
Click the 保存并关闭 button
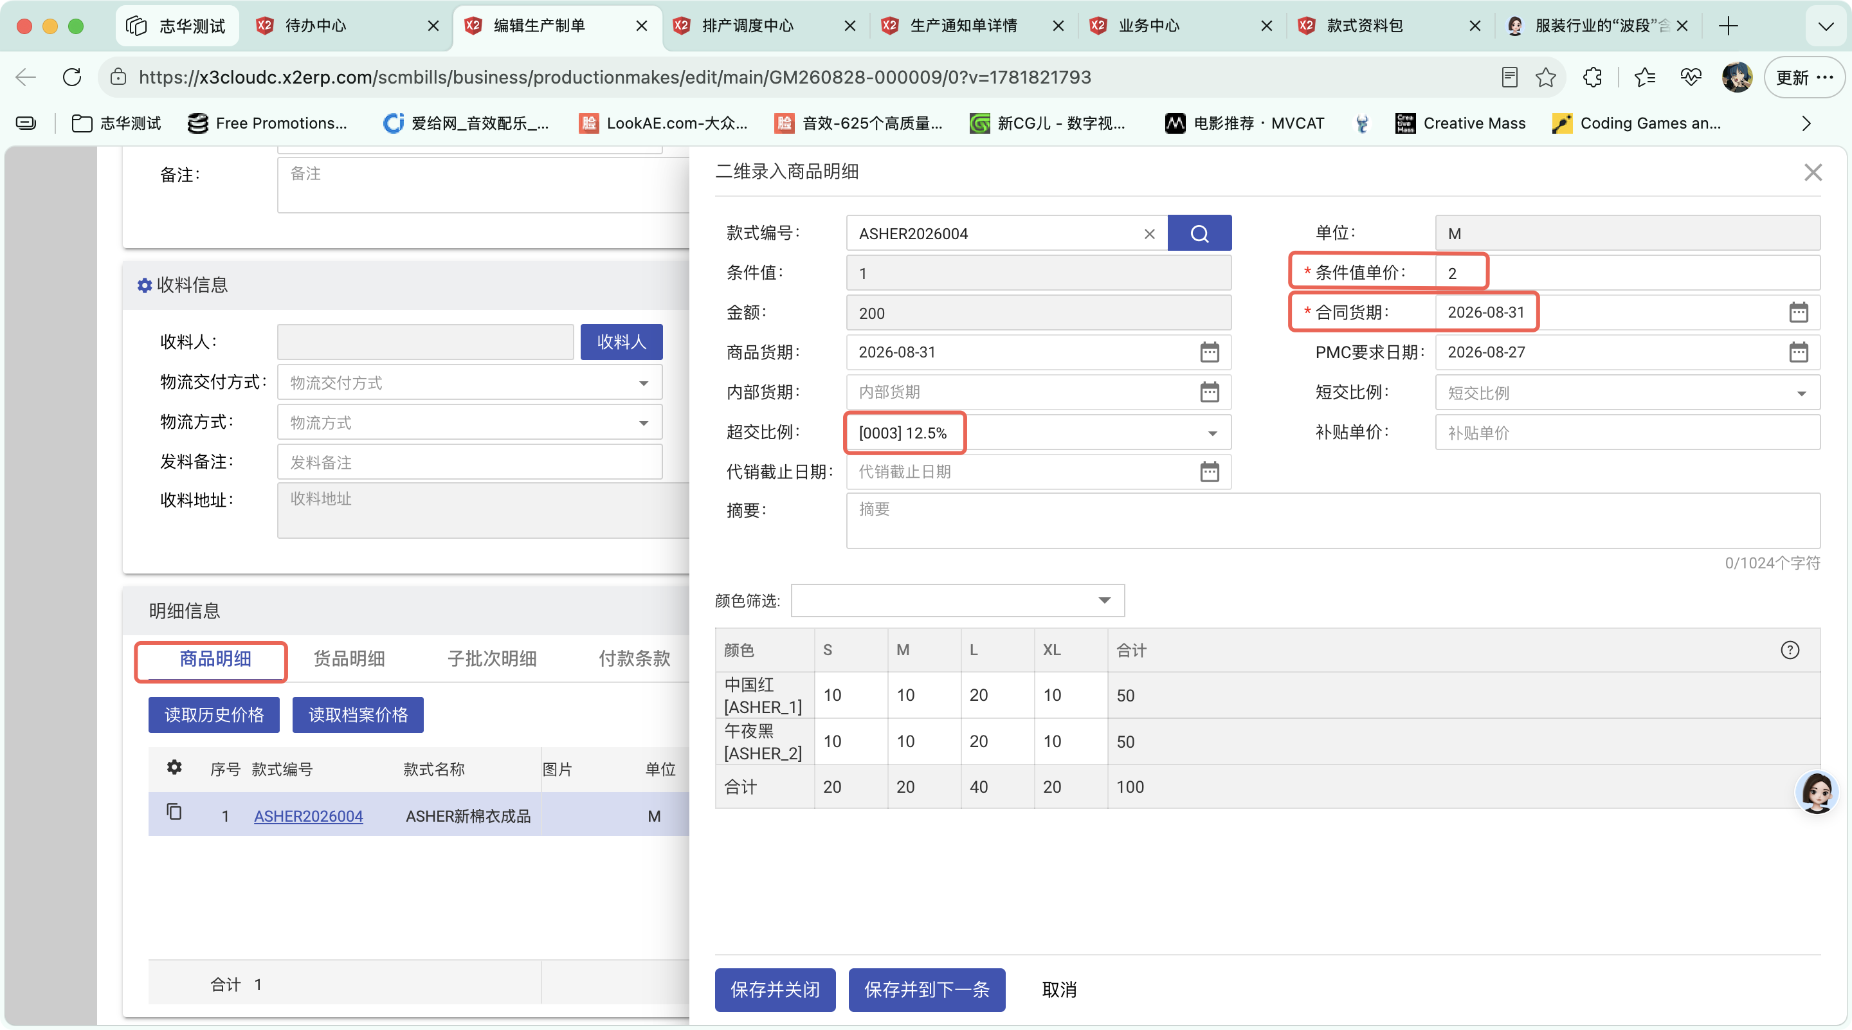click(775, 989)
